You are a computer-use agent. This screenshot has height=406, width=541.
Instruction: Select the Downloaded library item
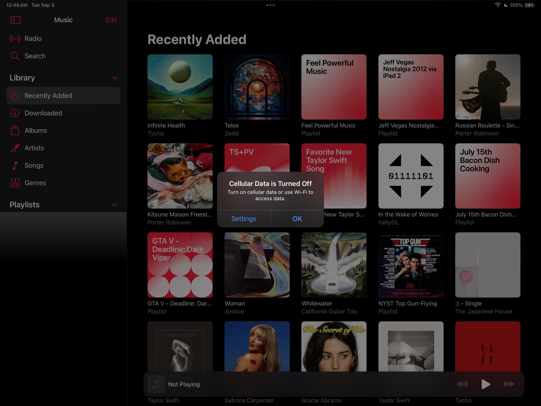[43, 113]
